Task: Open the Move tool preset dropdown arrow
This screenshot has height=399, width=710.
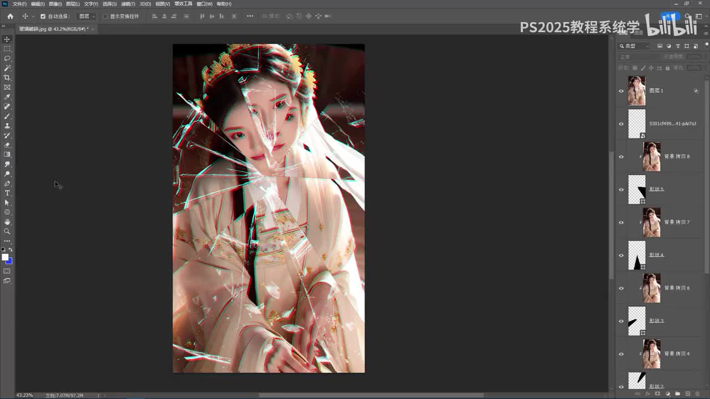Action: pyautogui.click(x=33, y=17)
